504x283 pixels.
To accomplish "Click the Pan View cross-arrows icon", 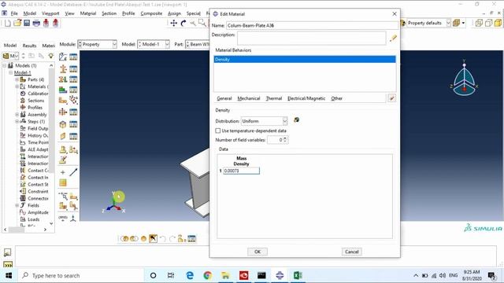I will 173,23.
